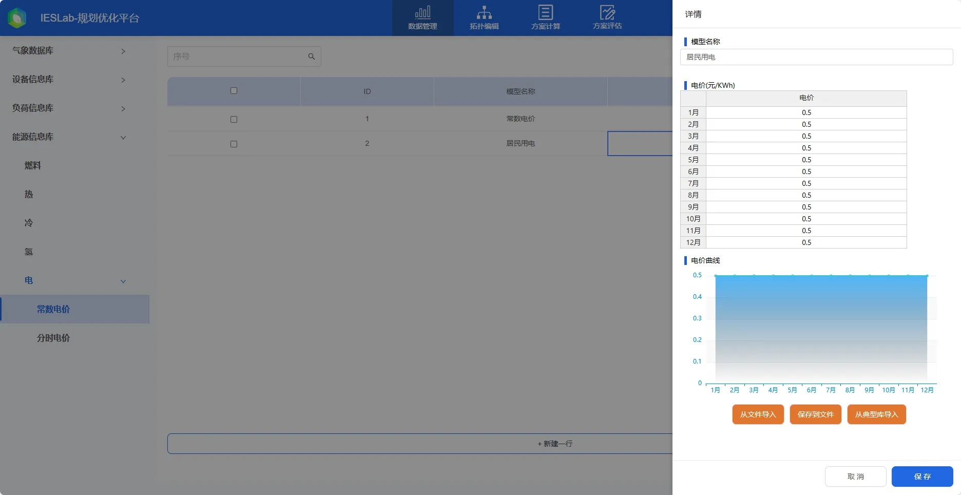Click the IESLab platform logo icon
The height and width of the screenshot is (495, 961).
coord(17,18)
